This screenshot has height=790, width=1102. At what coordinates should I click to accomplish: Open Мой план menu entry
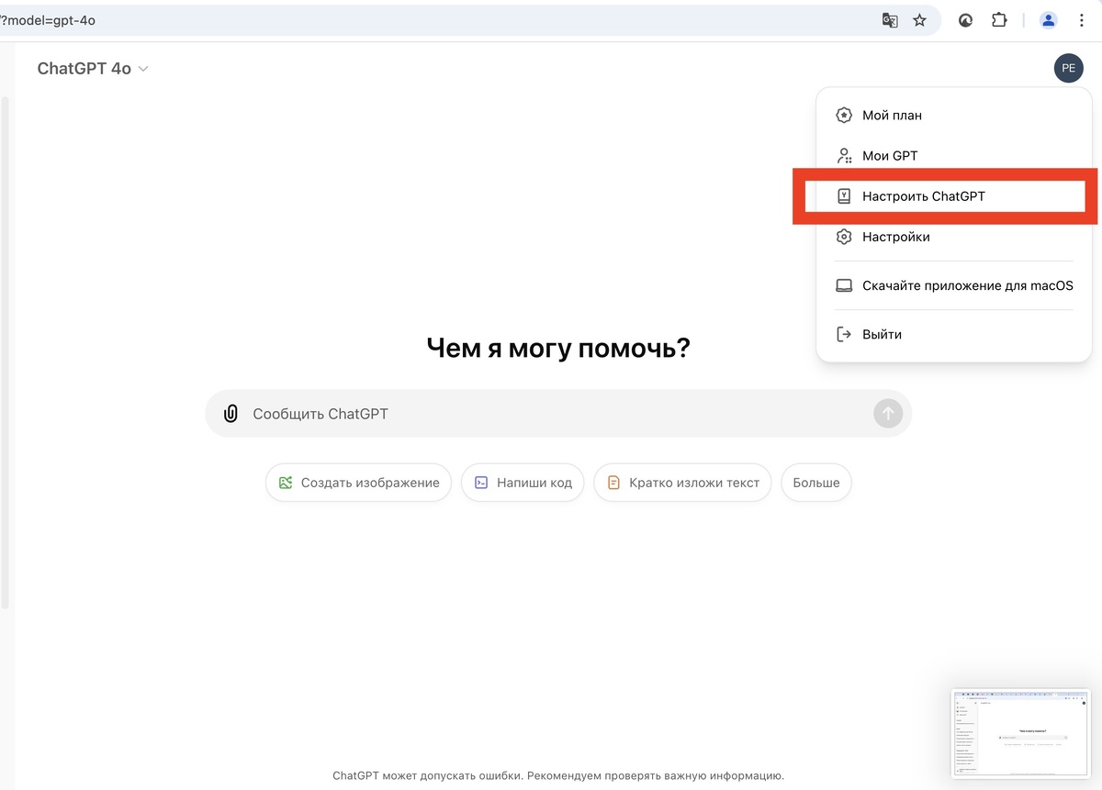click(x=954, y=116)
